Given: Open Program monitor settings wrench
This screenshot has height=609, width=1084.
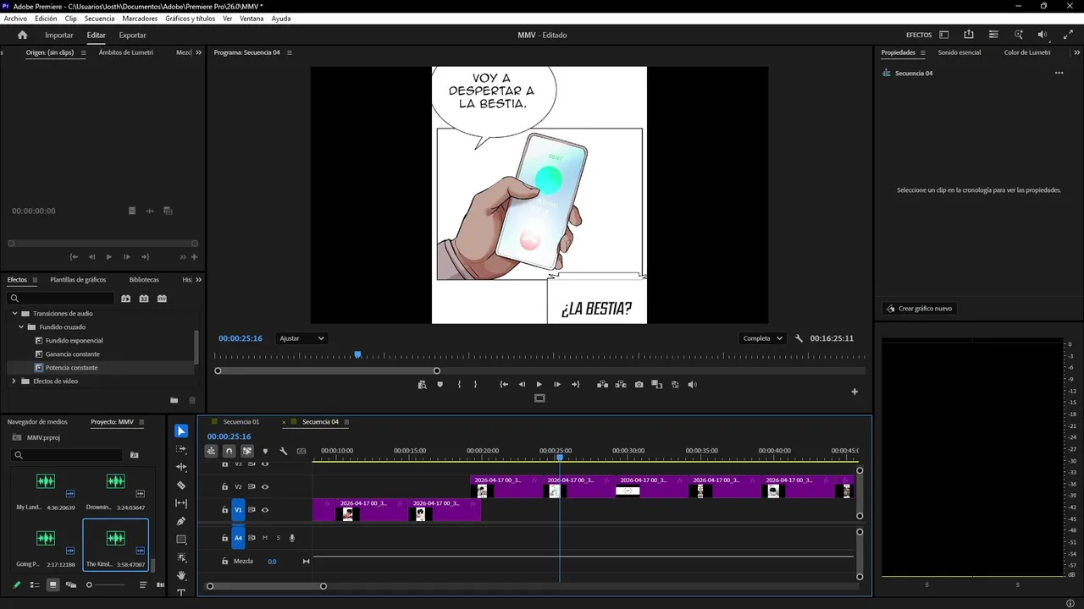Looking at the screenshot, I should pyautogui.click(x=799, y=338).
